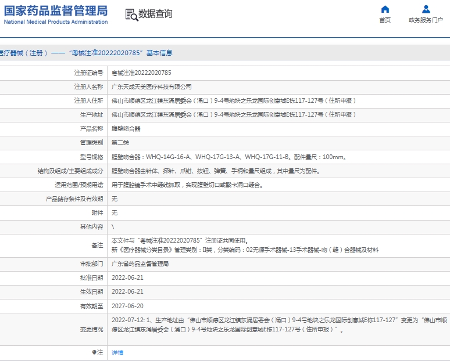Open the 首页 home icon
450x361 pixels.
click(385, 9)
